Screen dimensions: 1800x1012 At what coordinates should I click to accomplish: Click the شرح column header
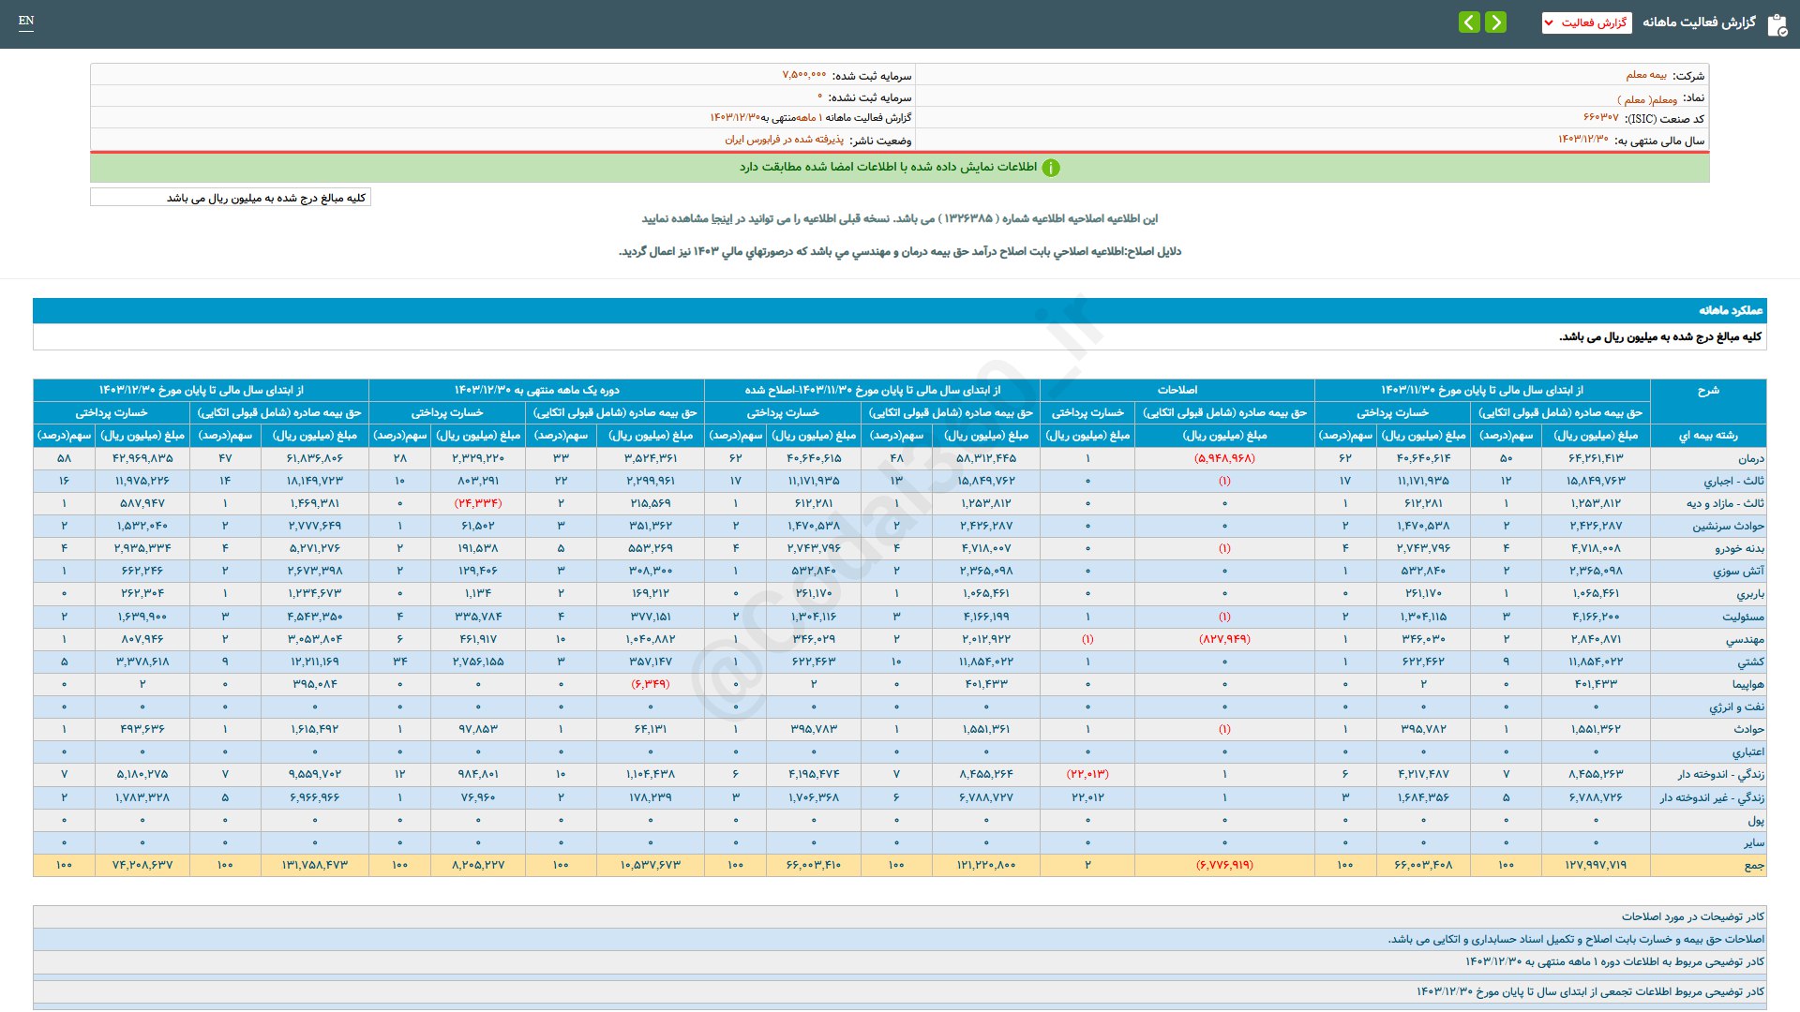[x=1708, y=390]
